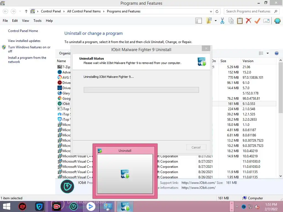Screen dimensions: 283x212
Task: Show hidden system tray icons arrow
Action: pyautogui.click(x=237, y=207)
